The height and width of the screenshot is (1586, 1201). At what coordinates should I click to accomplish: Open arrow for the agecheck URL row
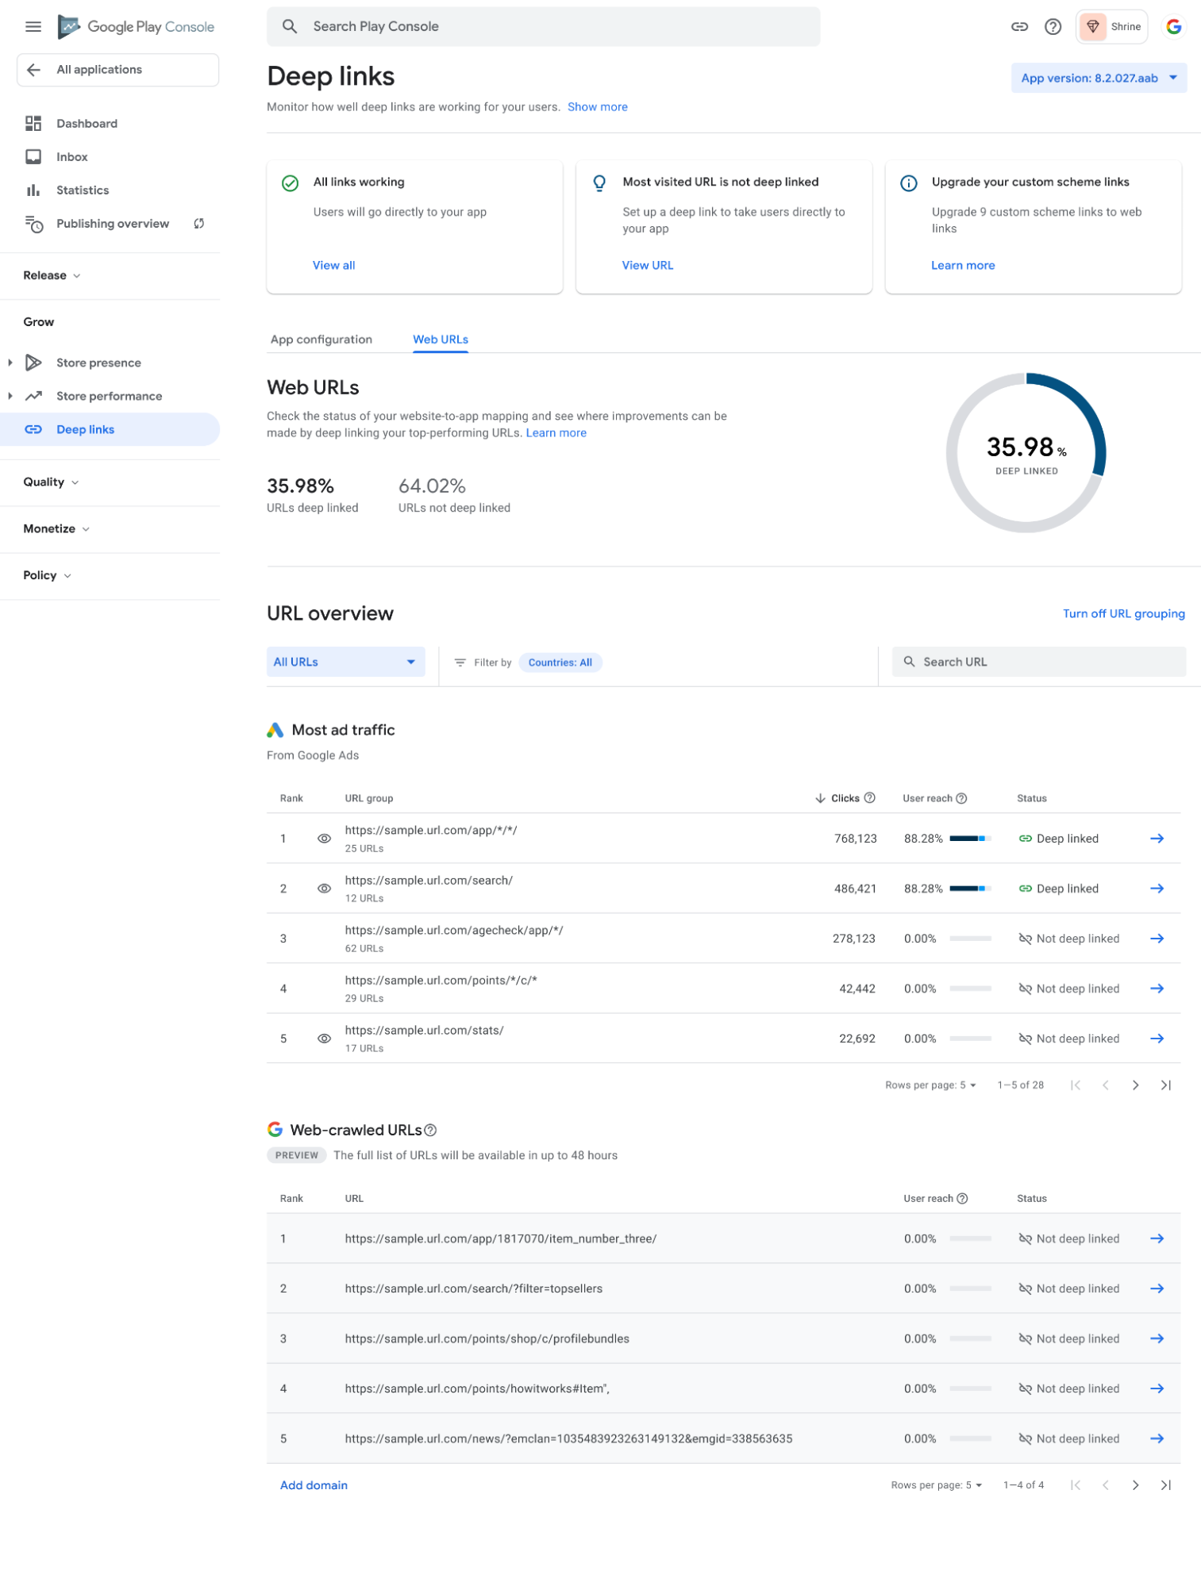[x=1157, y=939]
